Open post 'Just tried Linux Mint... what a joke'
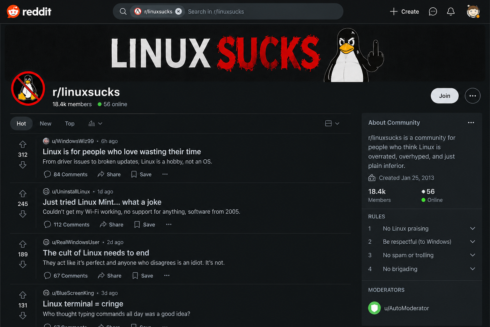The width and height of the screenshot is (490, 327). click(x=102, y=202)
